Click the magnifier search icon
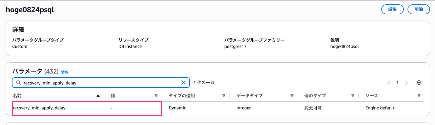435x125 pixels. click(x=18, y=83)
